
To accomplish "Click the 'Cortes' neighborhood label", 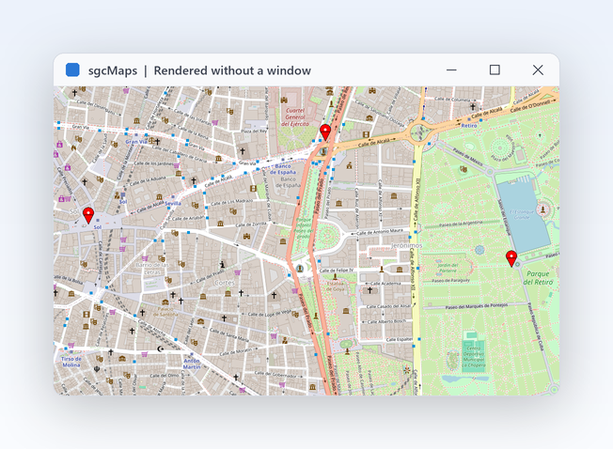I will (x=225, y=283).
